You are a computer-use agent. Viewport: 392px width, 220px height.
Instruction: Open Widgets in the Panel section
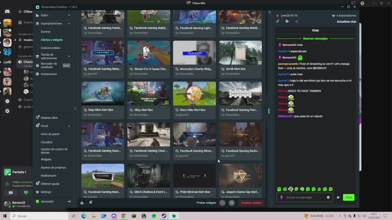coord(46,159)
